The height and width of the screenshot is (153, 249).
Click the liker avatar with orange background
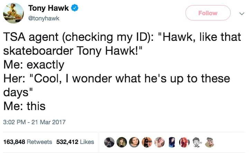click(147, 142)
